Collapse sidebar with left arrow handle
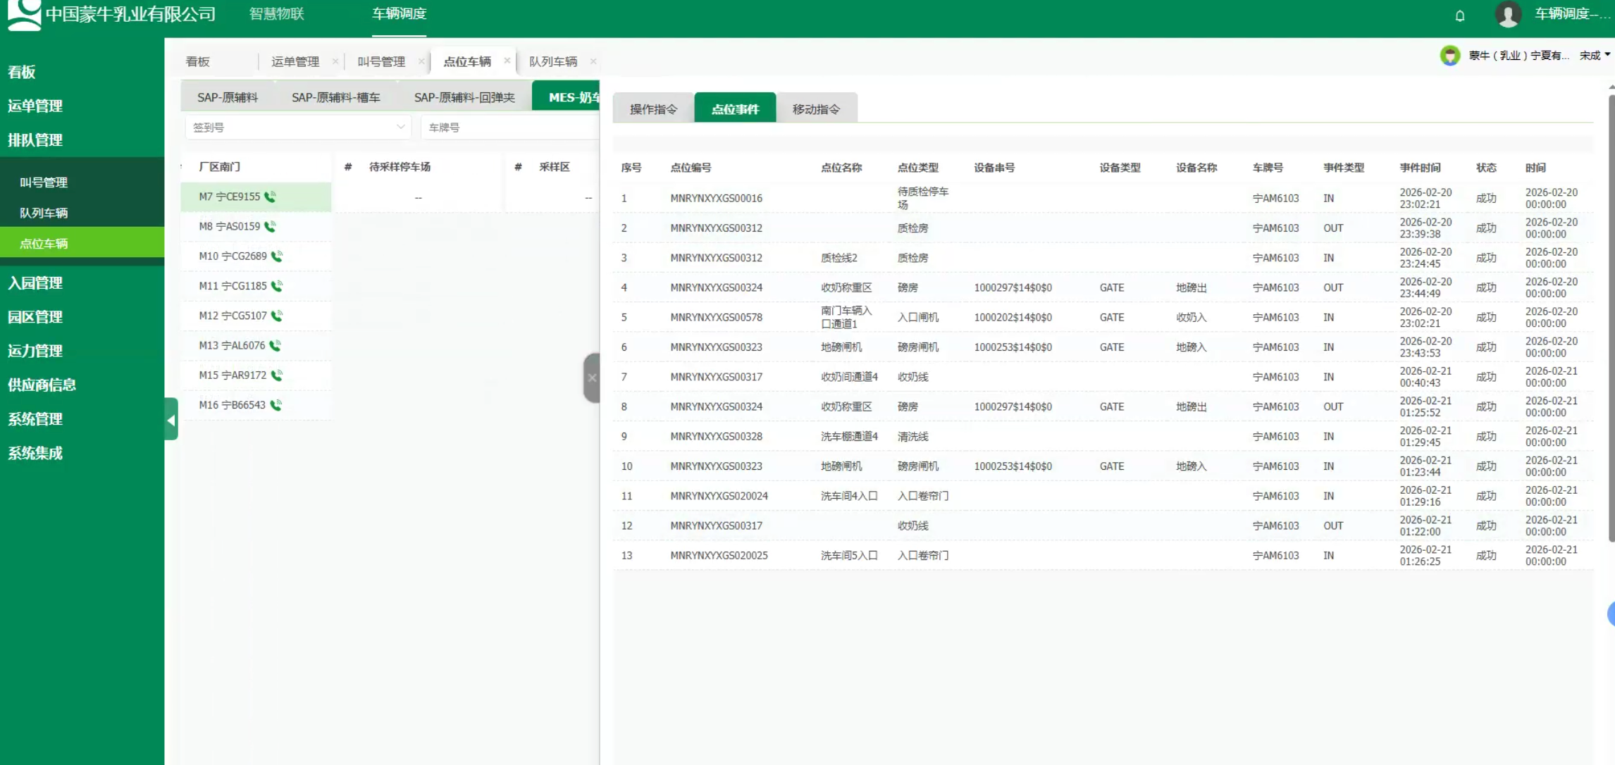 (x=171, y=420)
